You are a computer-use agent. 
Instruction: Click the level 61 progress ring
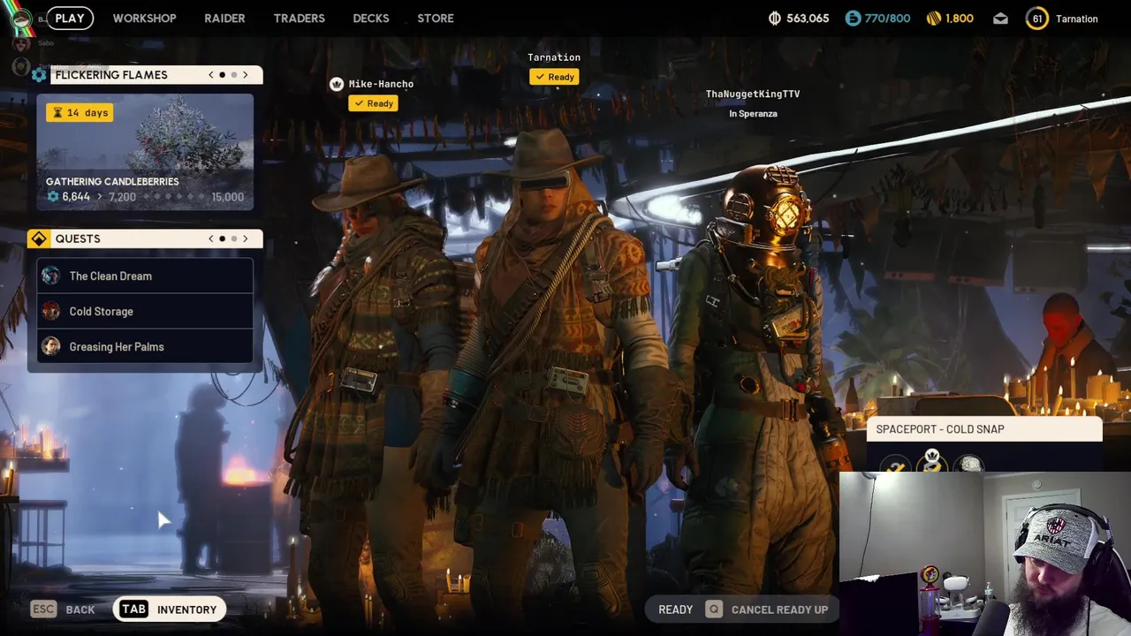(1037, 19)
